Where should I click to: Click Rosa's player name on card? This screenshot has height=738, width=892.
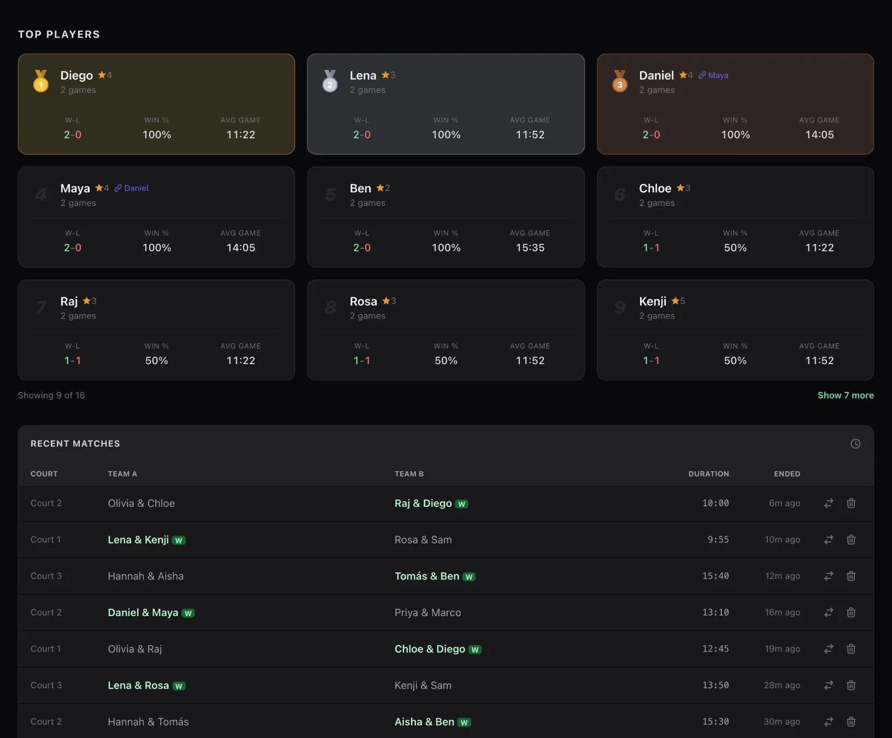(x=363, y=302)
